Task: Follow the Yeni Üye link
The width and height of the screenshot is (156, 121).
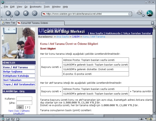Action: click(13, 111)
